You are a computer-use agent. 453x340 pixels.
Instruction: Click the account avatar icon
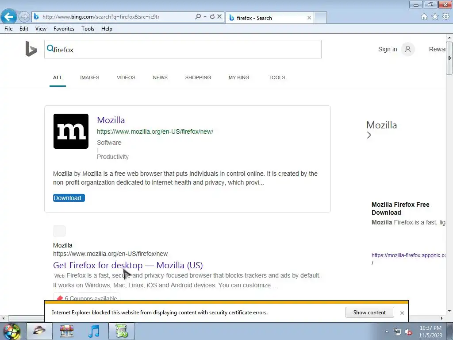click(x=408, y=49)
